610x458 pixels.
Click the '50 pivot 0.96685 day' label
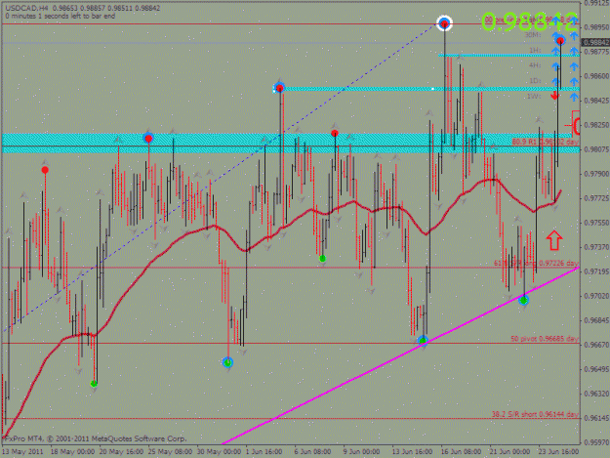click(x=545, y=339)
